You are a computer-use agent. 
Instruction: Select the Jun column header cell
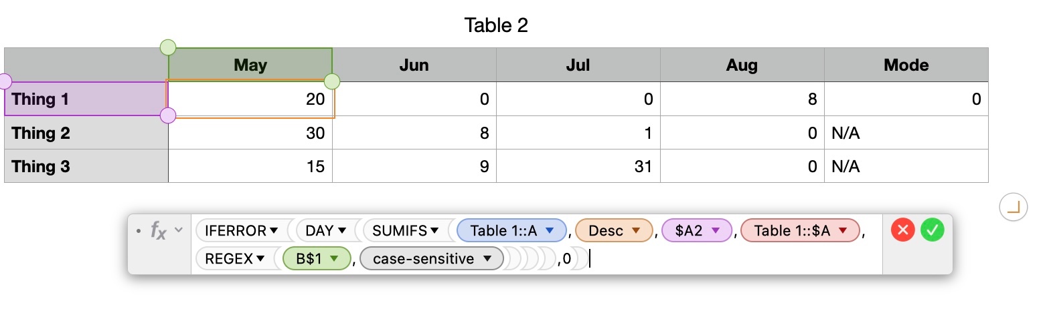414,65
